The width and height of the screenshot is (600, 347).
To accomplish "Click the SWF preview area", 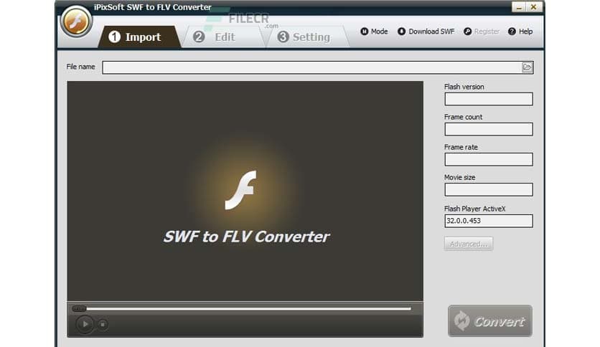I will point(245,191).
